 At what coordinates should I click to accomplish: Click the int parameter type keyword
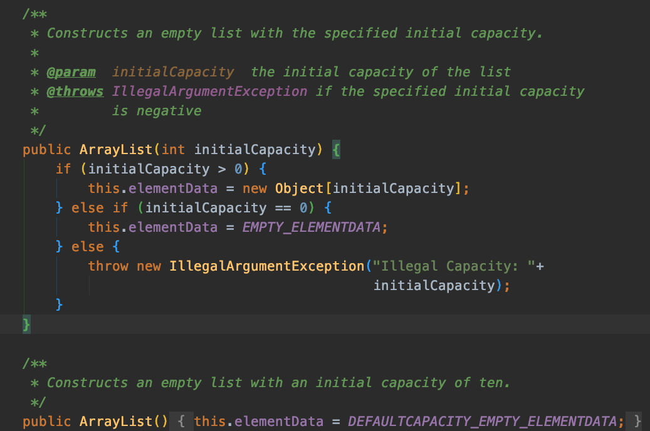[173, 150]
